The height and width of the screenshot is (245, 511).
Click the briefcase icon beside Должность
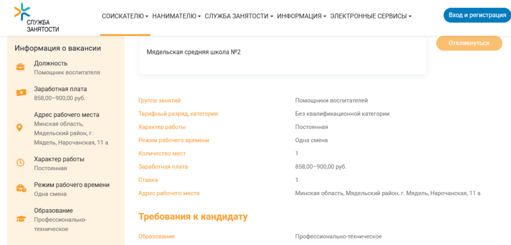pyautogui.click(x=20, y=67)
